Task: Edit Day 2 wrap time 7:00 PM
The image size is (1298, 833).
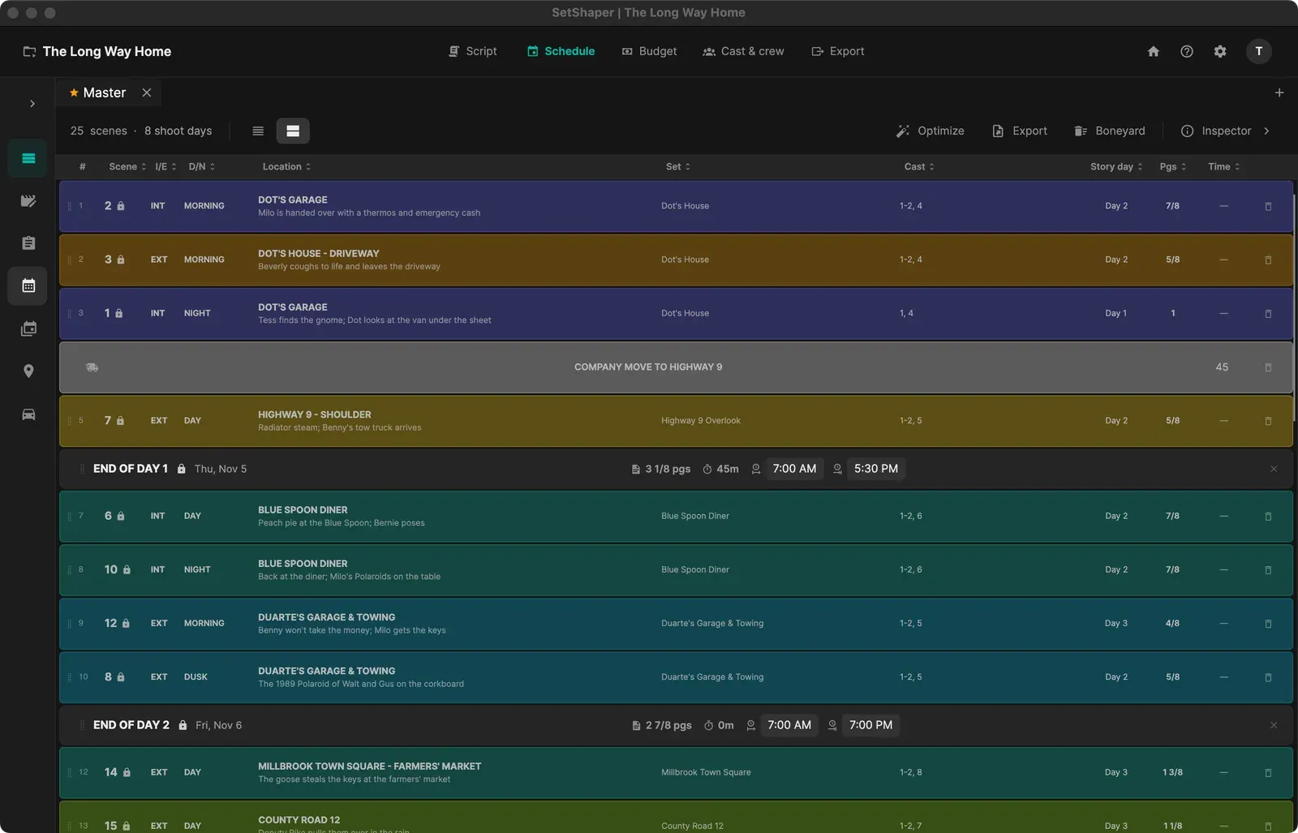Action: 870,725
